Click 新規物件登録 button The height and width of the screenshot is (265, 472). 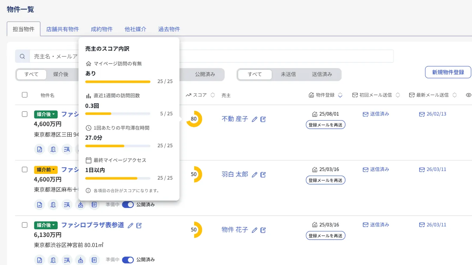point(448,72)
